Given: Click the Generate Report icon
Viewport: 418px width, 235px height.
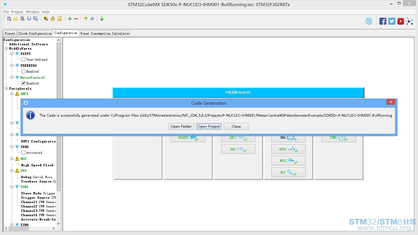Looking at the screenshot, I should (x=46, y=19).
